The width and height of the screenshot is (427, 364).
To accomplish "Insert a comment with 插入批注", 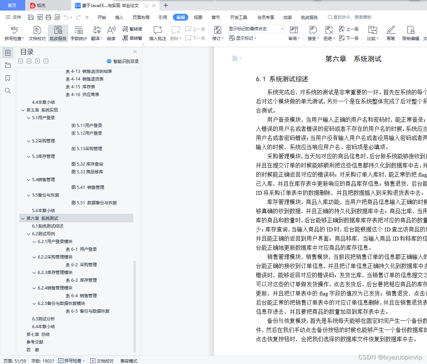I will coord(157,33).
